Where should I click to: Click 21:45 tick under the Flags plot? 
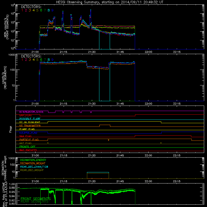120,156
